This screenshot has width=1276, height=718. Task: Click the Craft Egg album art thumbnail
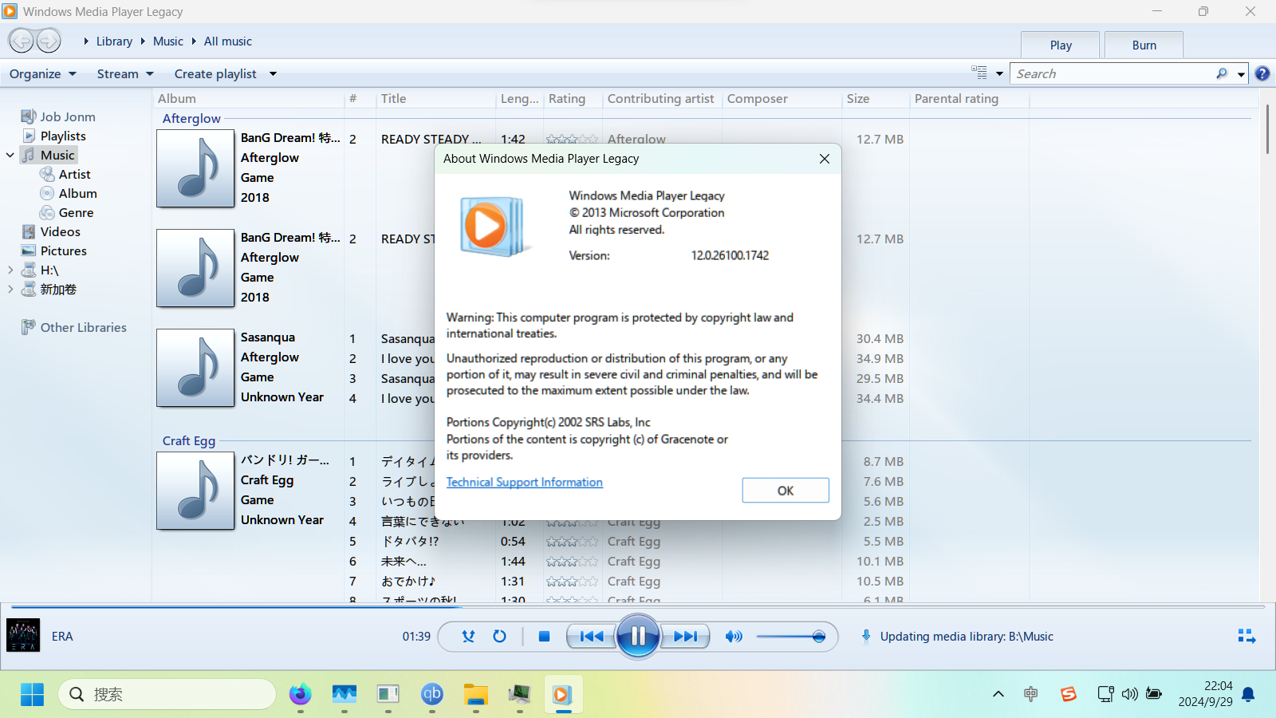click(195, 491)
